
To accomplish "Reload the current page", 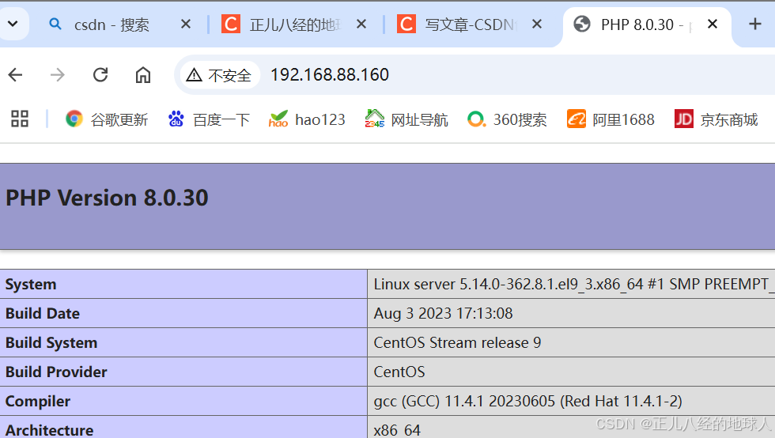I will [100, 74].
